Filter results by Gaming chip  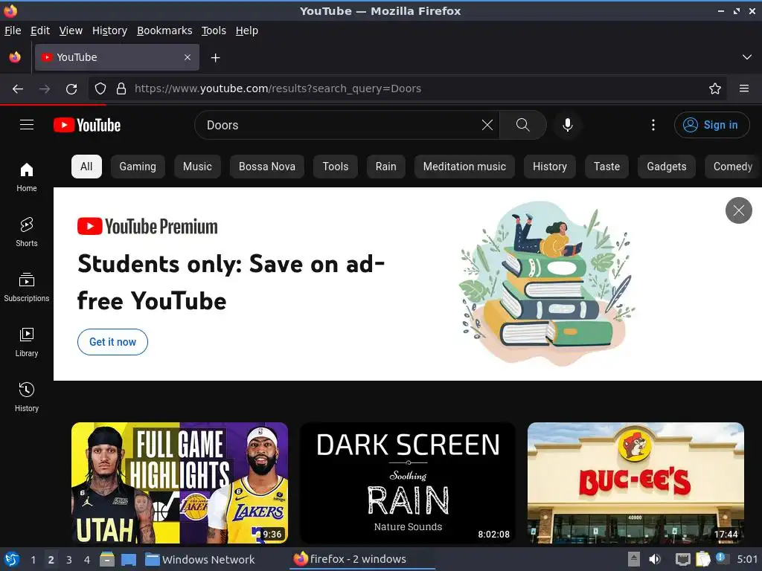(x=138, y=167)
